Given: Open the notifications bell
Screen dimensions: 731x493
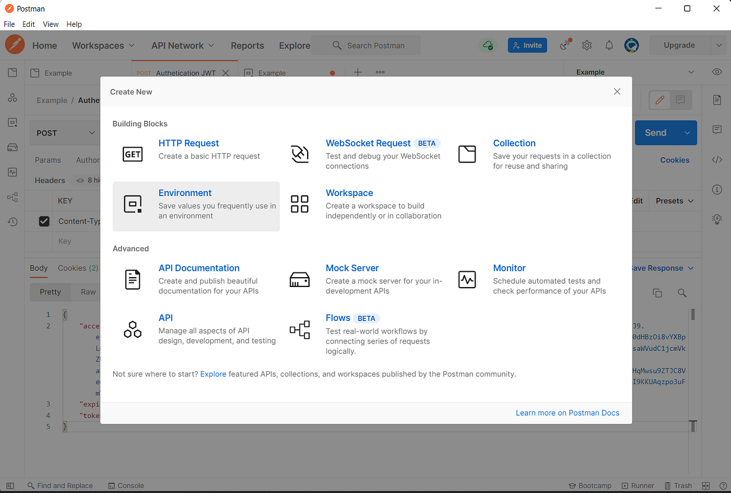Looking at the screenshot, I should (609, 45).
